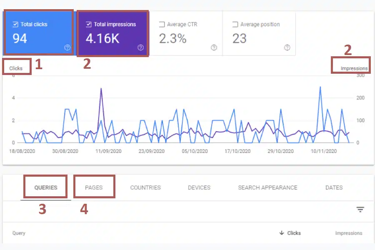
Task: Select the Devices tab
Action: coord(199,187)
